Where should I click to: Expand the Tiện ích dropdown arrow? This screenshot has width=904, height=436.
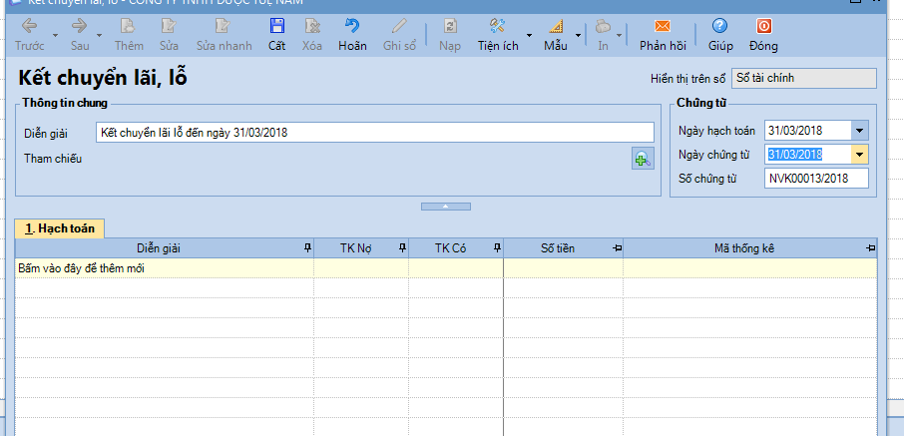(x=529, y=35)
